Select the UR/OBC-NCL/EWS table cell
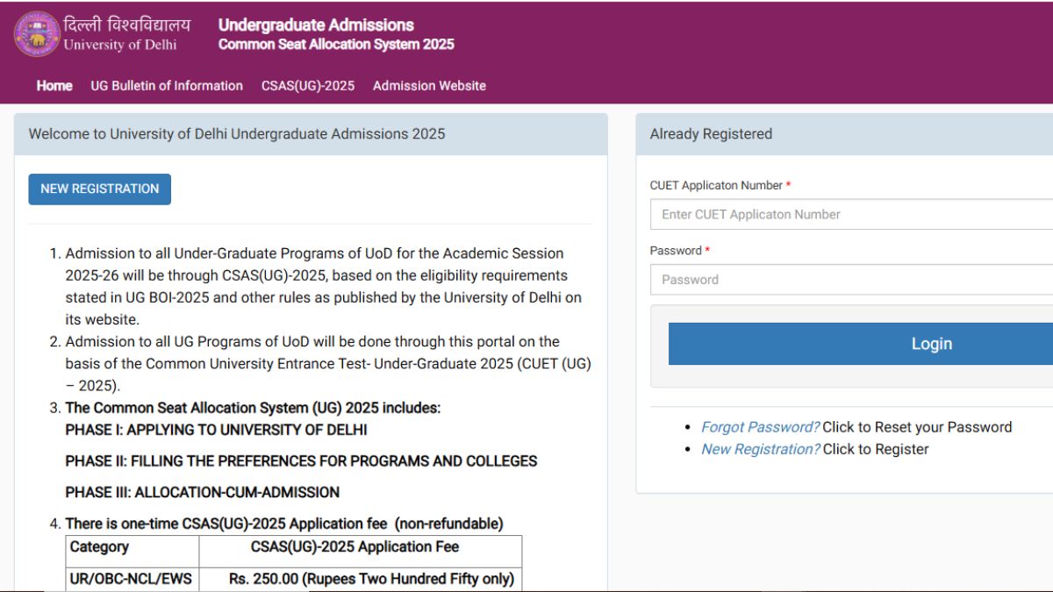The image size is (1053, 592). point(131,579)
